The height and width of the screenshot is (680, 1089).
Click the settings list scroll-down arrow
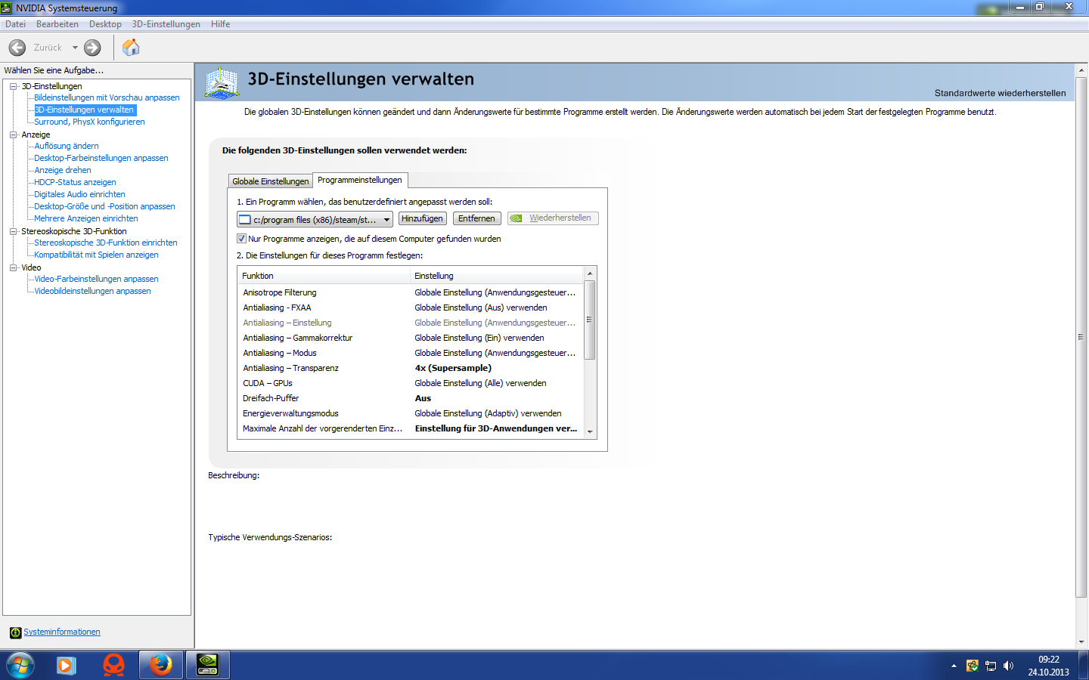coord(590,432)
